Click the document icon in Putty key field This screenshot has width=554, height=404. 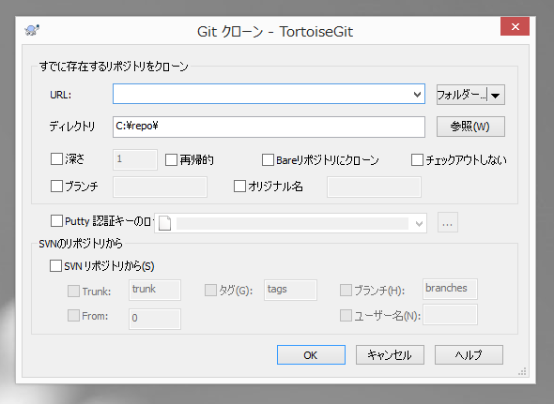click(x=165, y=223)
